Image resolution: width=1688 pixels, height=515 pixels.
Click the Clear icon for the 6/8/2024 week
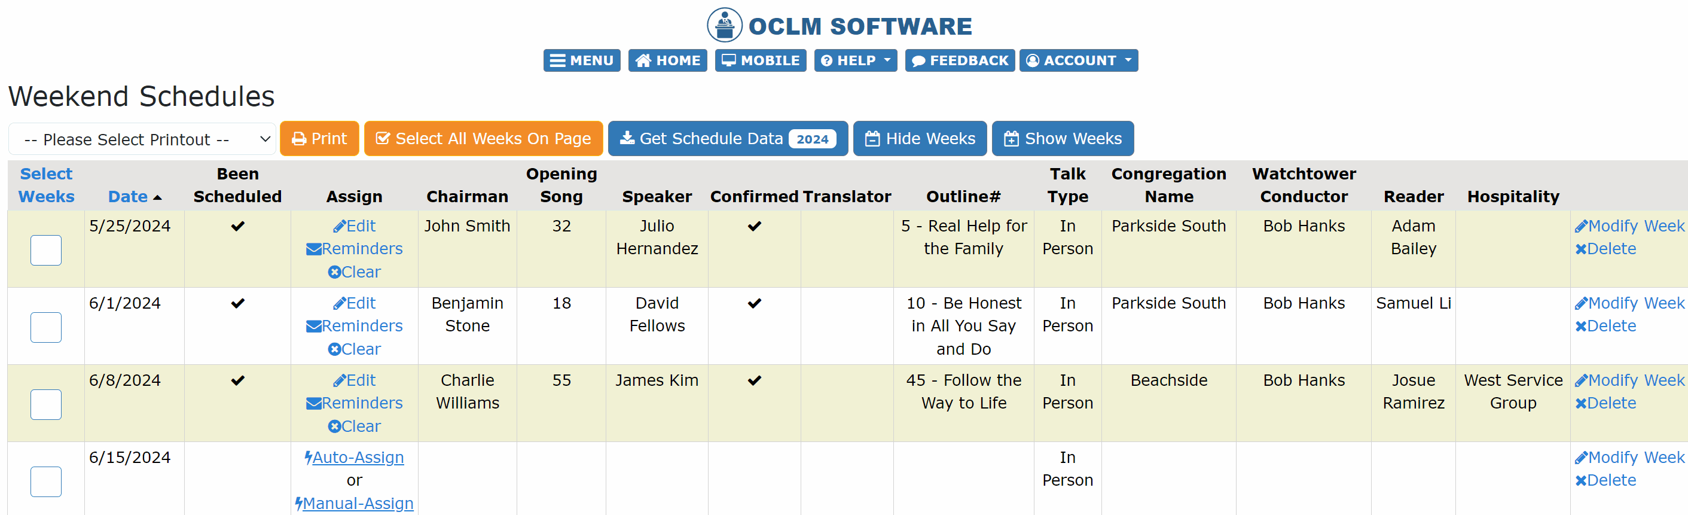pyautogui.click(x=334, y=426)
